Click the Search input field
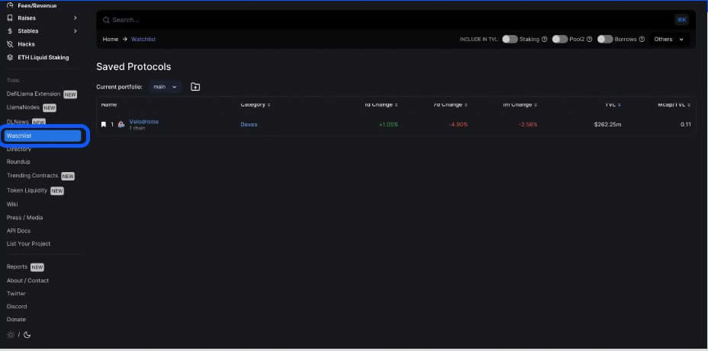This screenshot has height=351, width=708. (x=381, y=20)
